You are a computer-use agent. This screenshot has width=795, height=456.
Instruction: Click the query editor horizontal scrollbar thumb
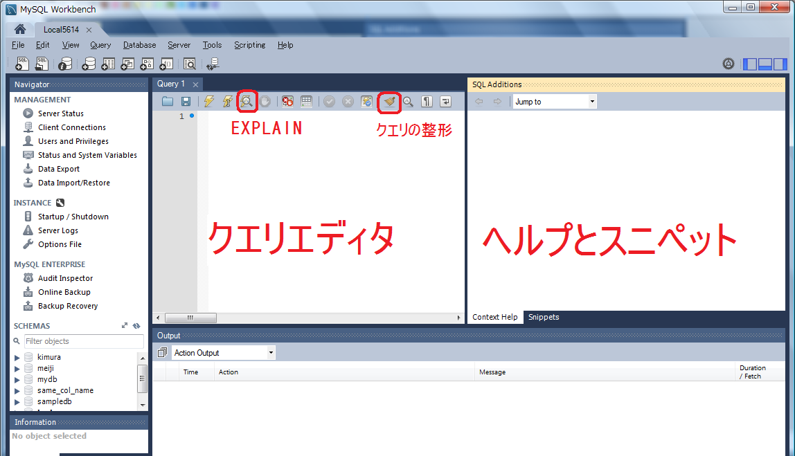click(190, 318)
